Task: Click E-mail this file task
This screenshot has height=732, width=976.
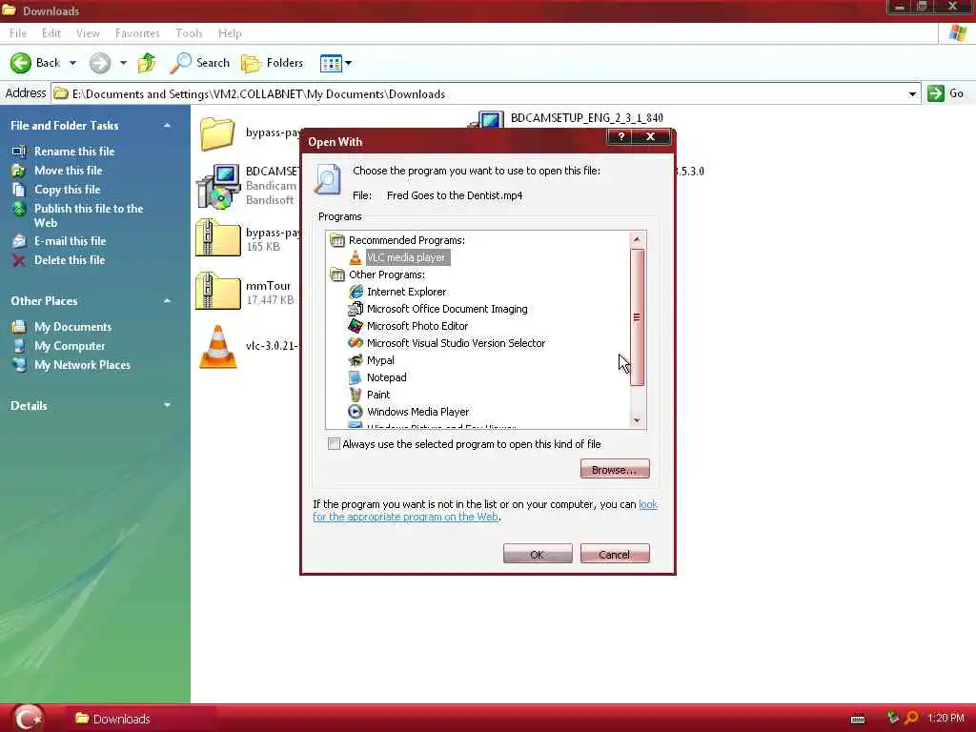Action: (70, 241)
